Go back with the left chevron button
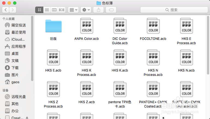This screenshot has height=119, width=210. (6, 10)
